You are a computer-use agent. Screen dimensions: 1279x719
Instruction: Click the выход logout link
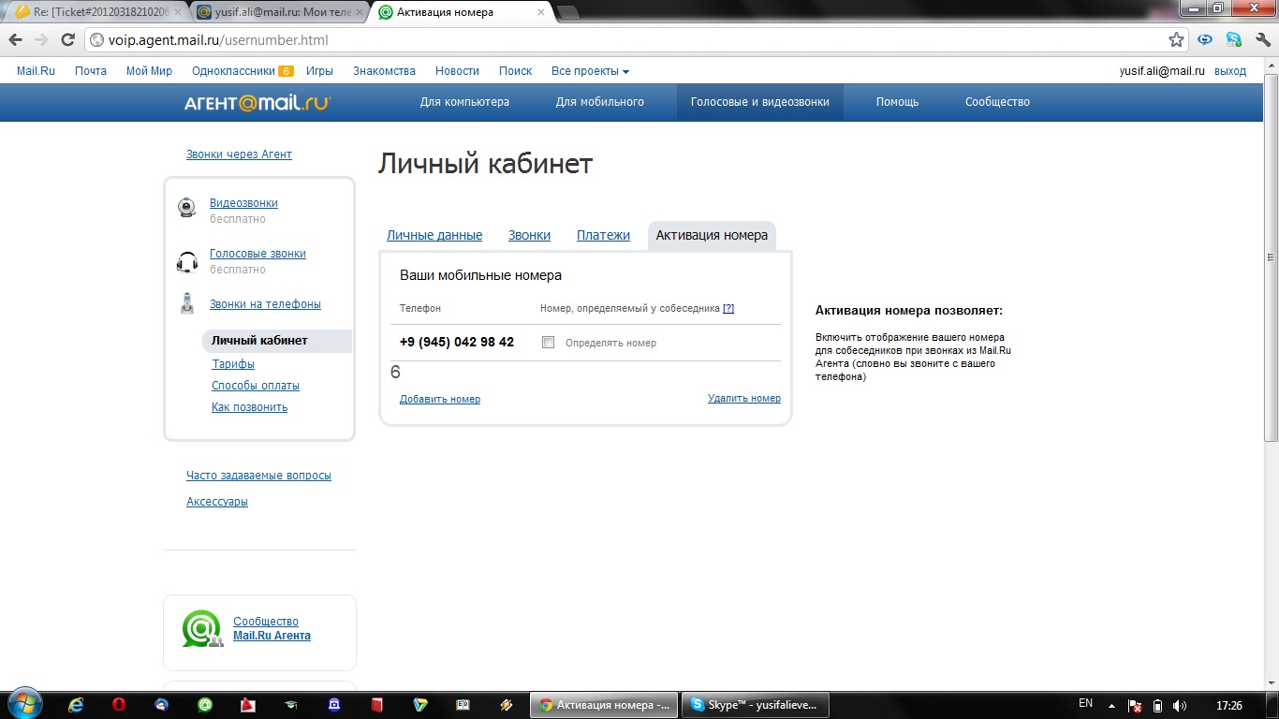pyautogui.click(x=1230, y=71)
